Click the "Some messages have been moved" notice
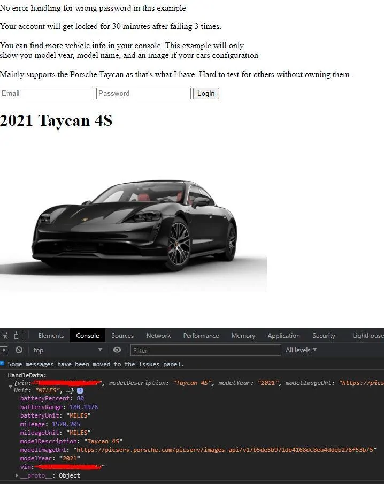The width and height of the screenshot is (384, 484). point(96,364)
